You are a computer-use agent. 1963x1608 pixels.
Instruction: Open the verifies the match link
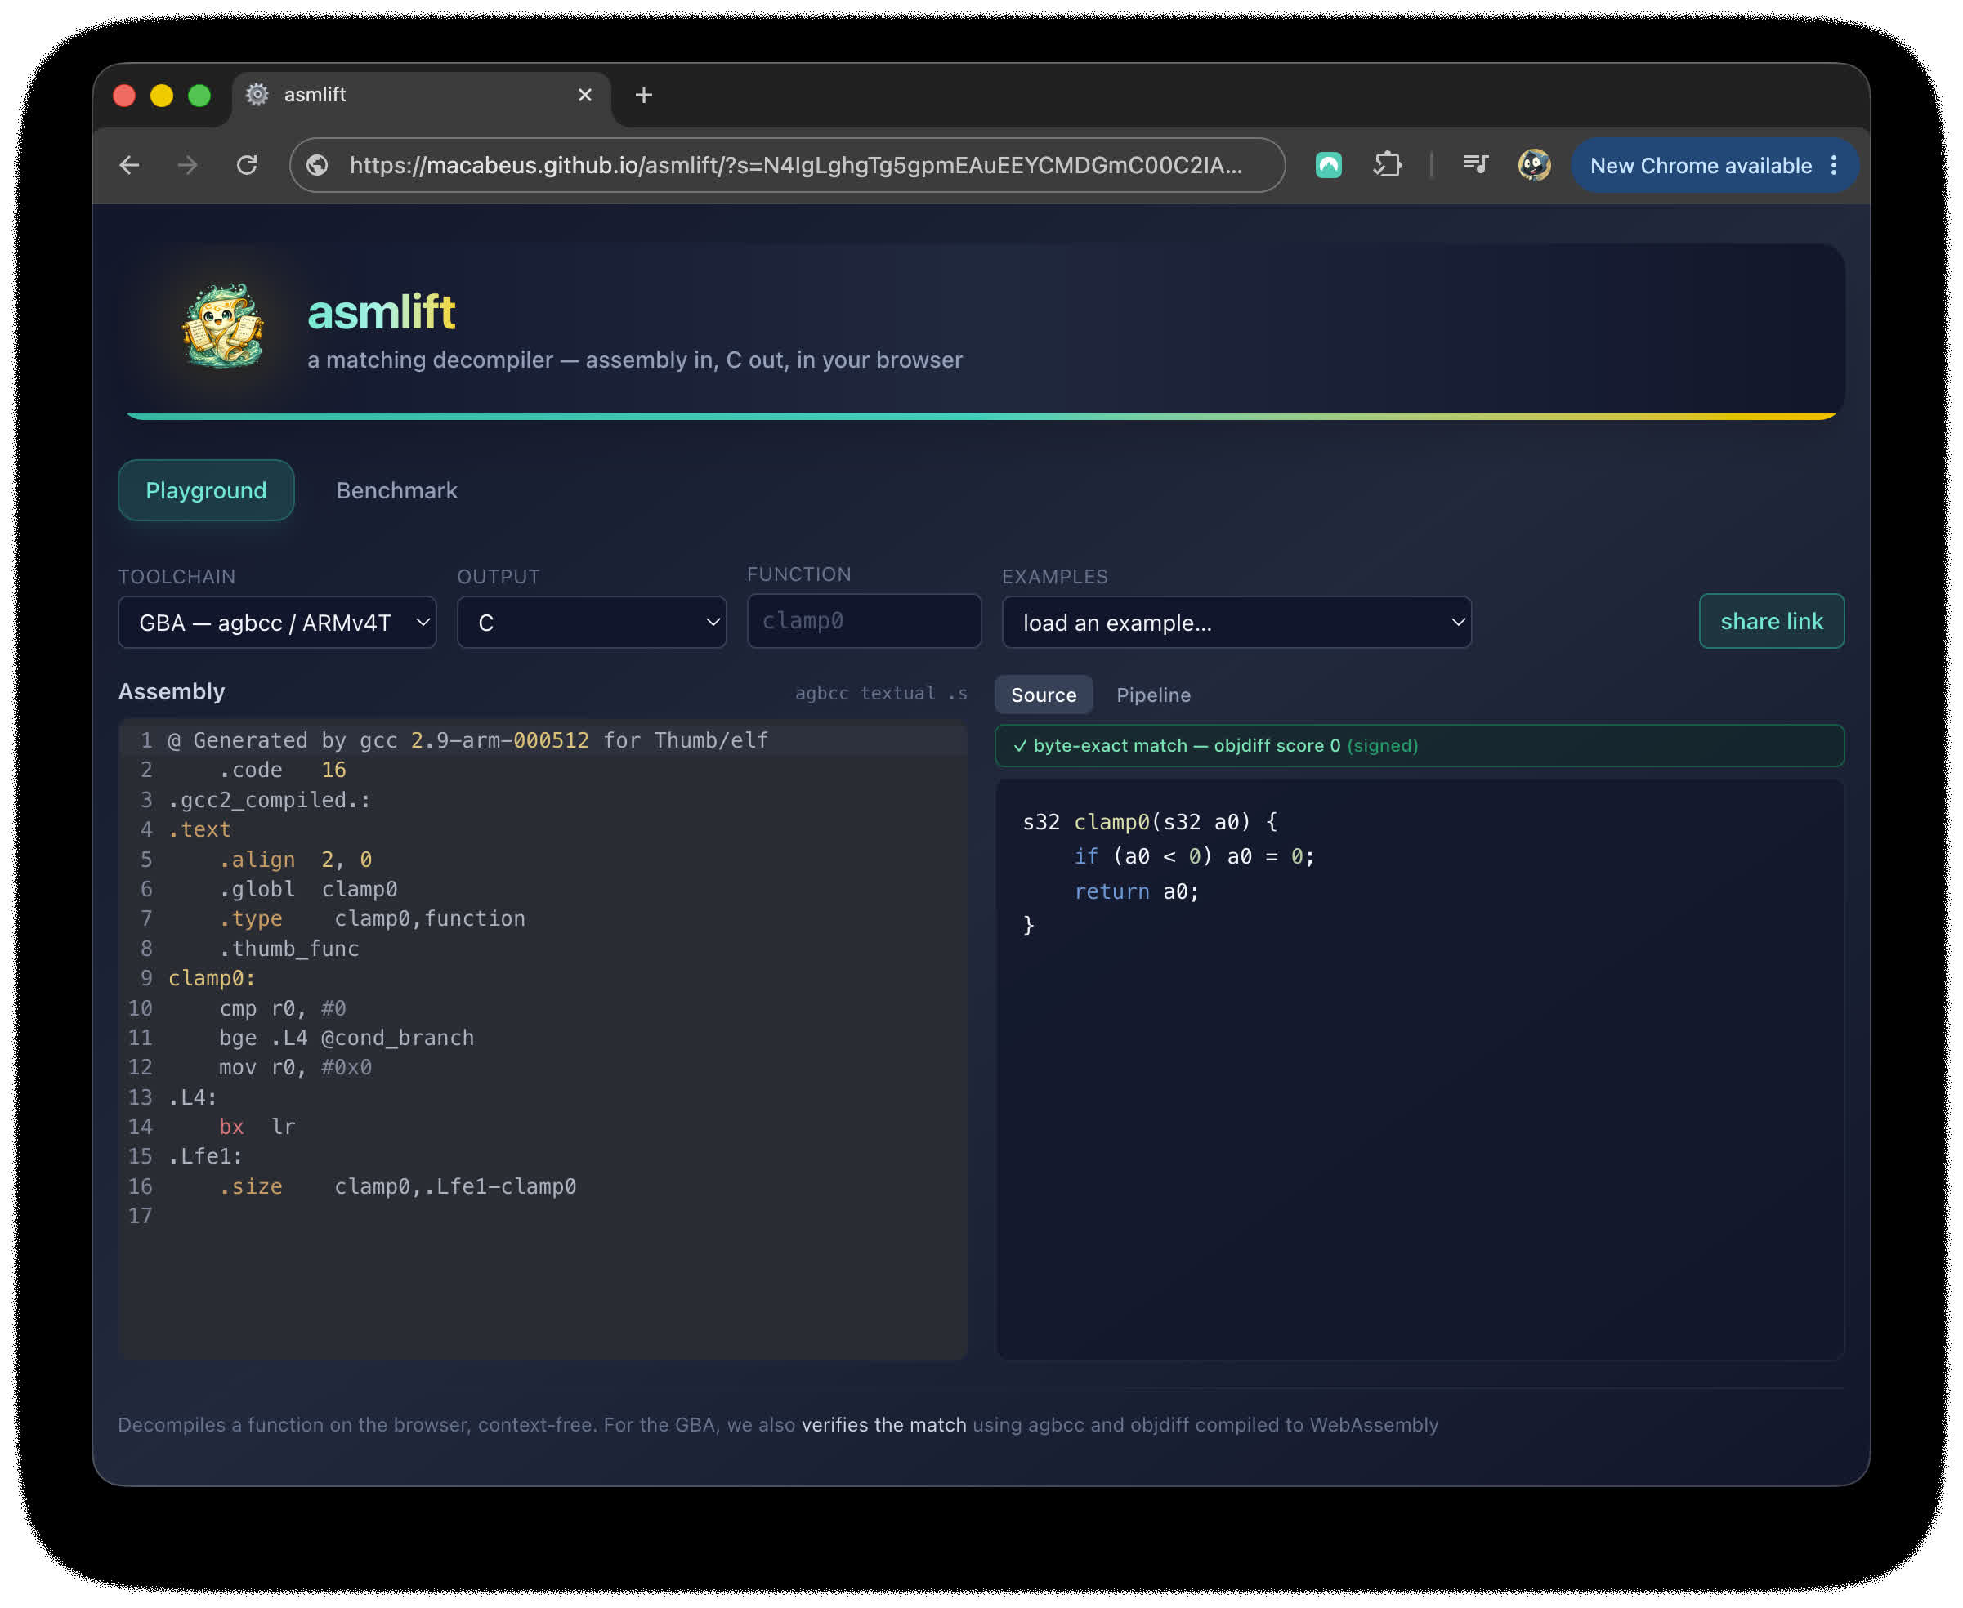coord(883,1425)
